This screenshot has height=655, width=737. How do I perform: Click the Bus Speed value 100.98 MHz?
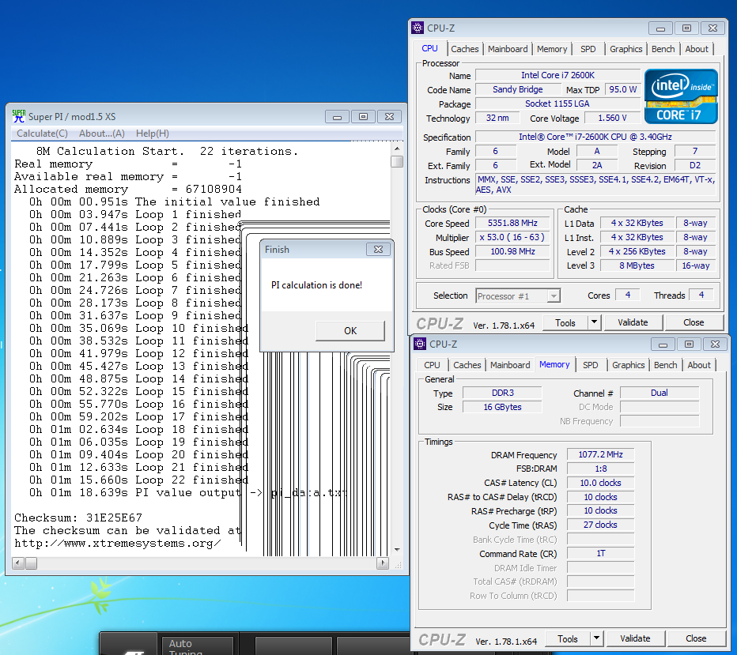pyautogui.click(x=512, y=252)
